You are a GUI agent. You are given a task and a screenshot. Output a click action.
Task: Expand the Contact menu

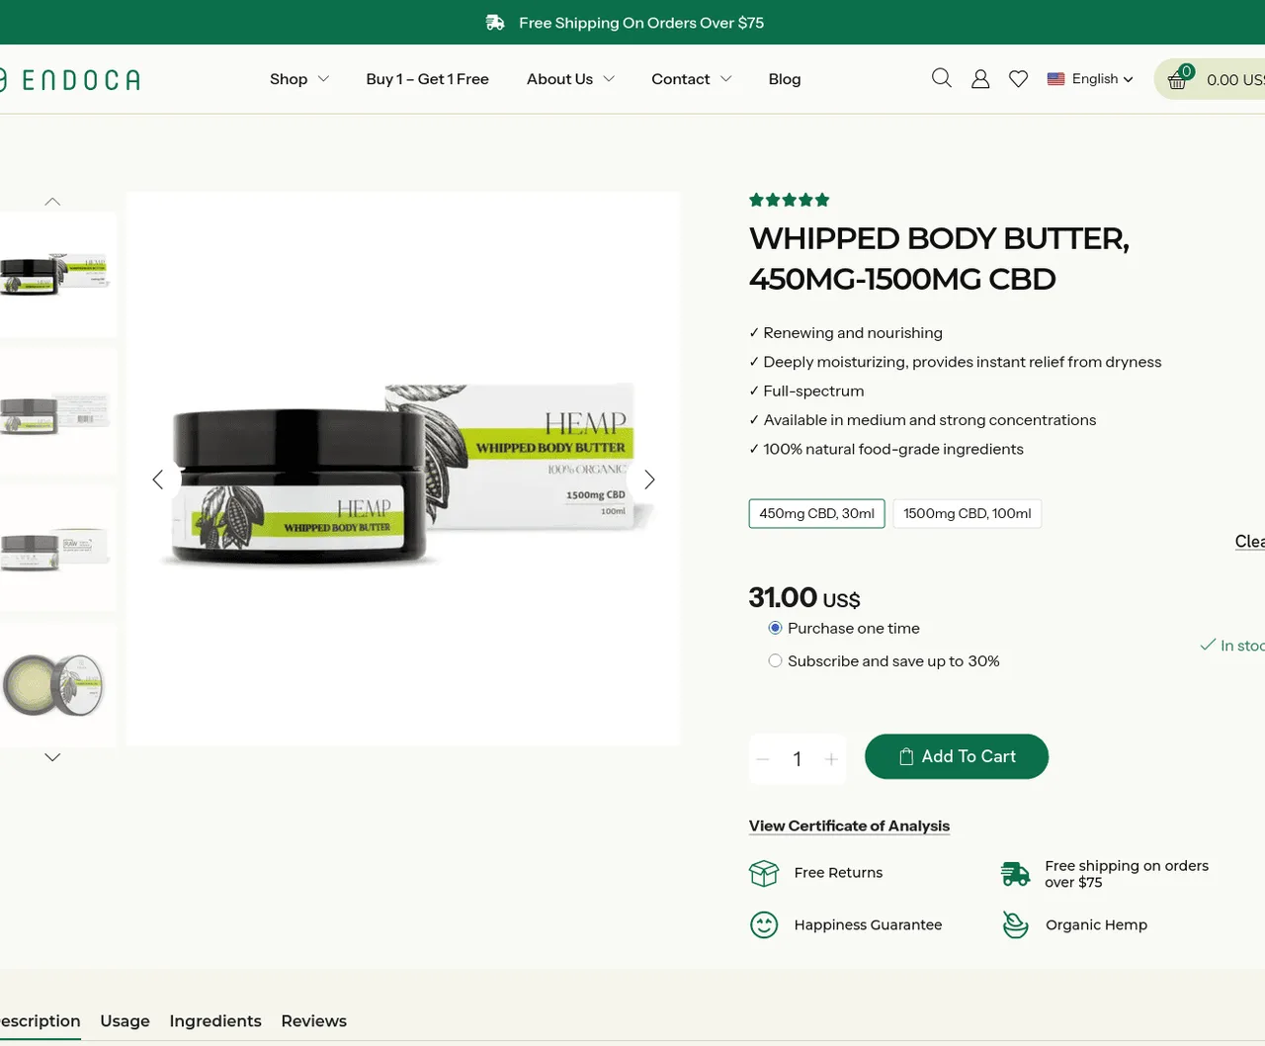(x=692, y=79)
